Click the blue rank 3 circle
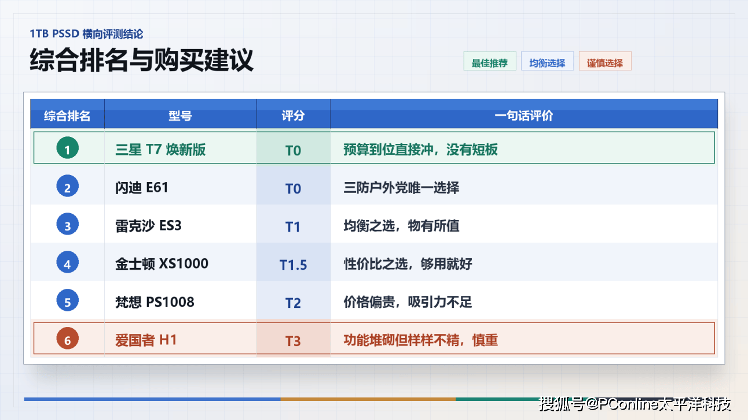 click(x=67, y=225)
